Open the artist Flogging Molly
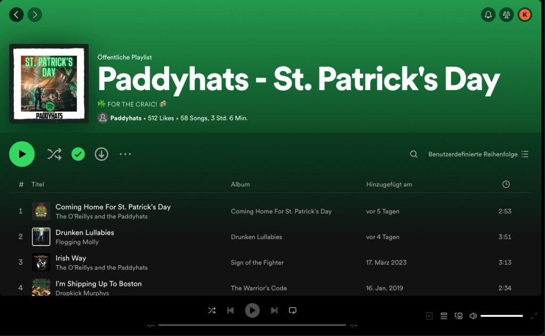 77,242
